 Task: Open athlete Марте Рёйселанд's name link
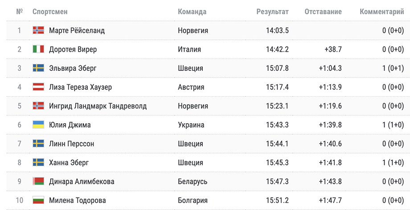[x=77, y=31]
